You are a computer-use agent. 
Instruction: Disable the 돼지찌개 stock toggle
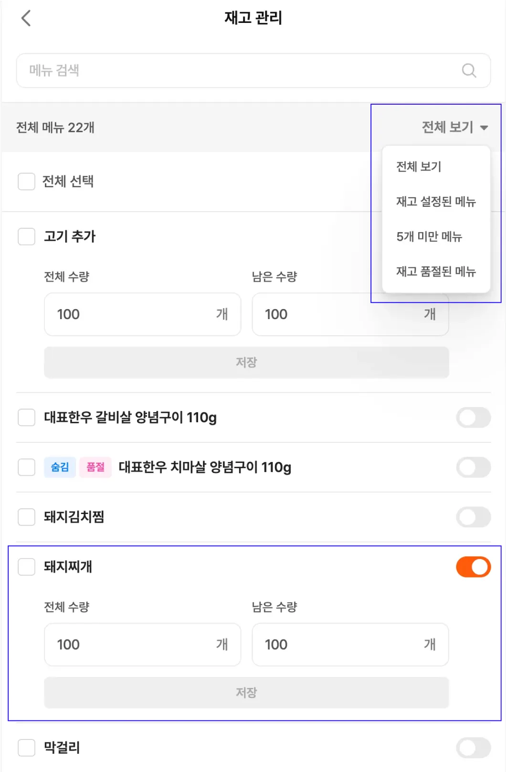(x=473, y=567)
